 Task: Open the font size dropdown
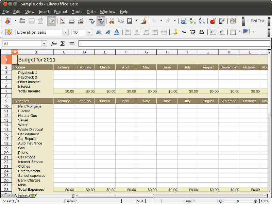point(89,32)
